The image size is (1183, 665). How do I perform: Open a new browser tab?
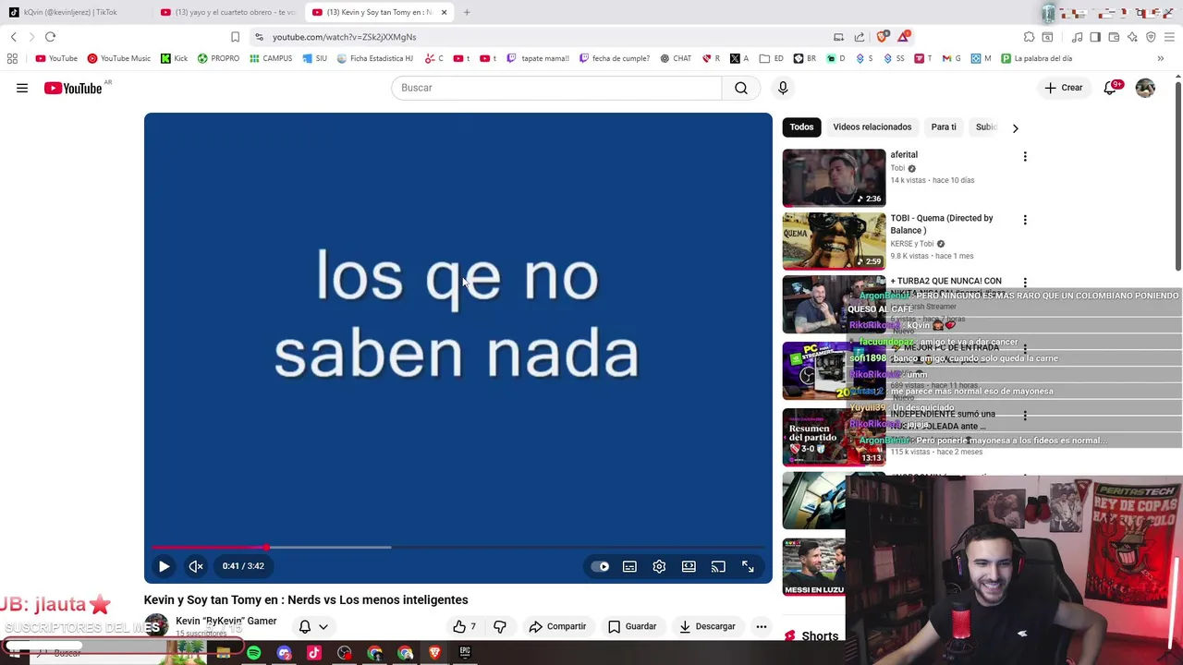467,12
